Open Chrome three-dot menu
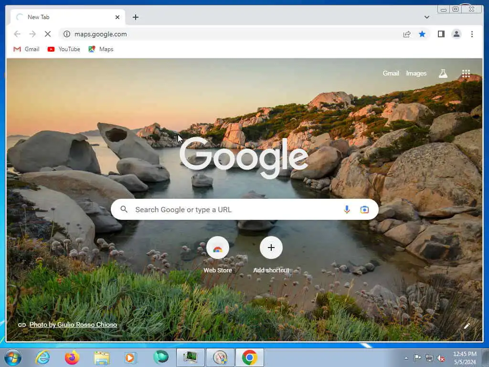 (x=472, y=34)
